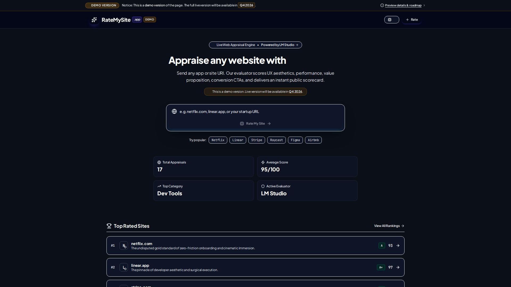This screenshot has height=287, width=511.
Task: Click the LM Studio active evaluator value
Action: [274, 193]
